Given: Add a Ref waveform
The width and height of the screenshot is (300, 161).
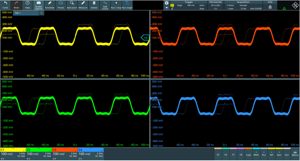Looking at the screenshot, I should click(272, 154).
